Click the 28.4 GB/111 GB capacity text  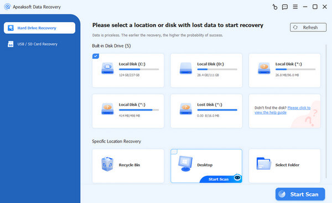pos(208,75)
